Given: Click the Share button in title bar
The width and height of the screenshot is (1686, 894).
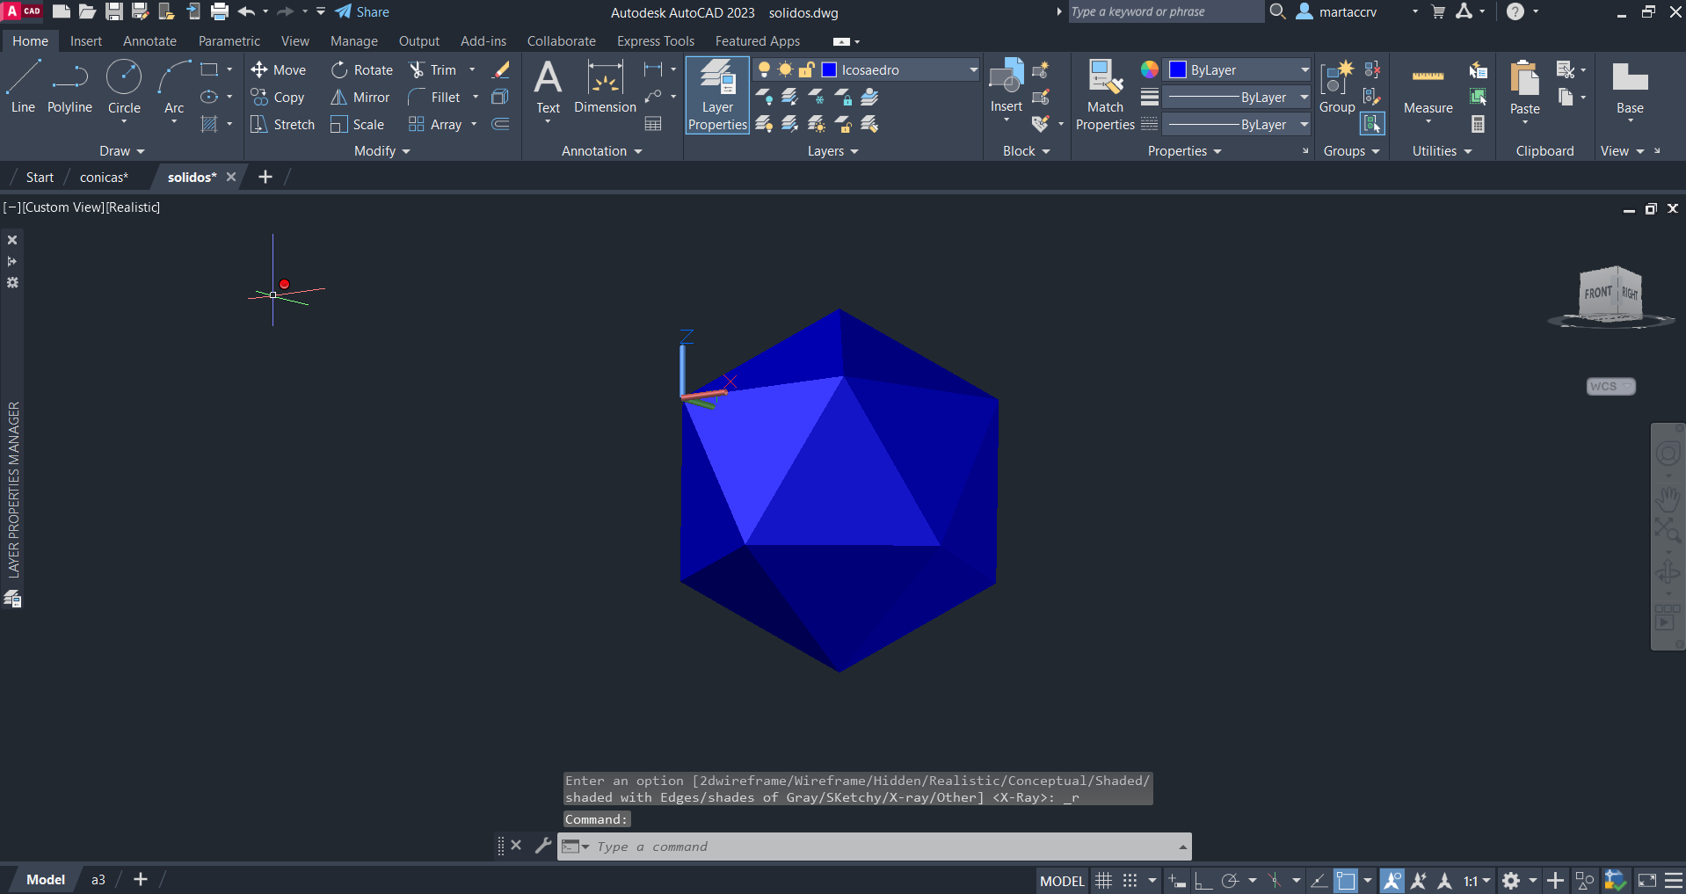Looking at the screenshot, I should click(x=363, y=12).
